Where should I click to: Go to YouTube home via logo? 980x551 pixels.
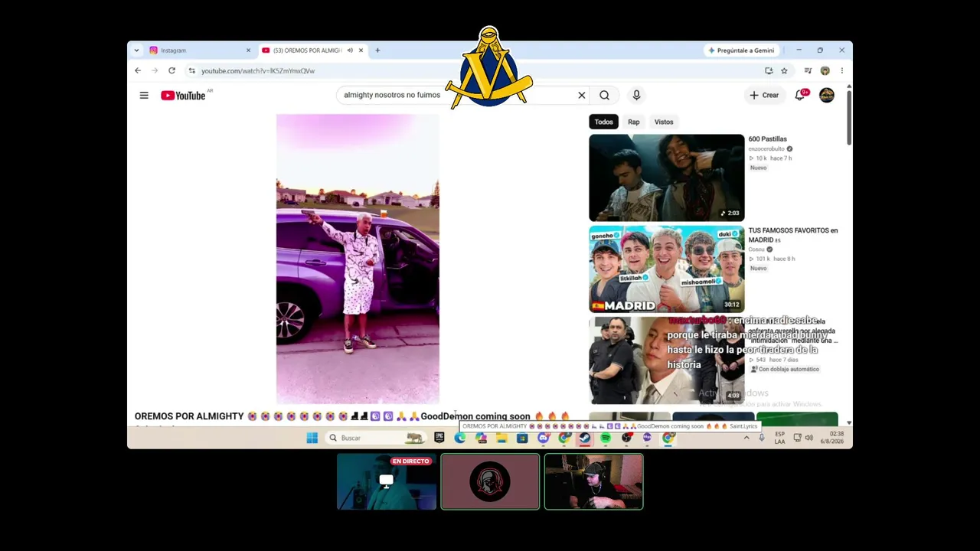[183, 95]
